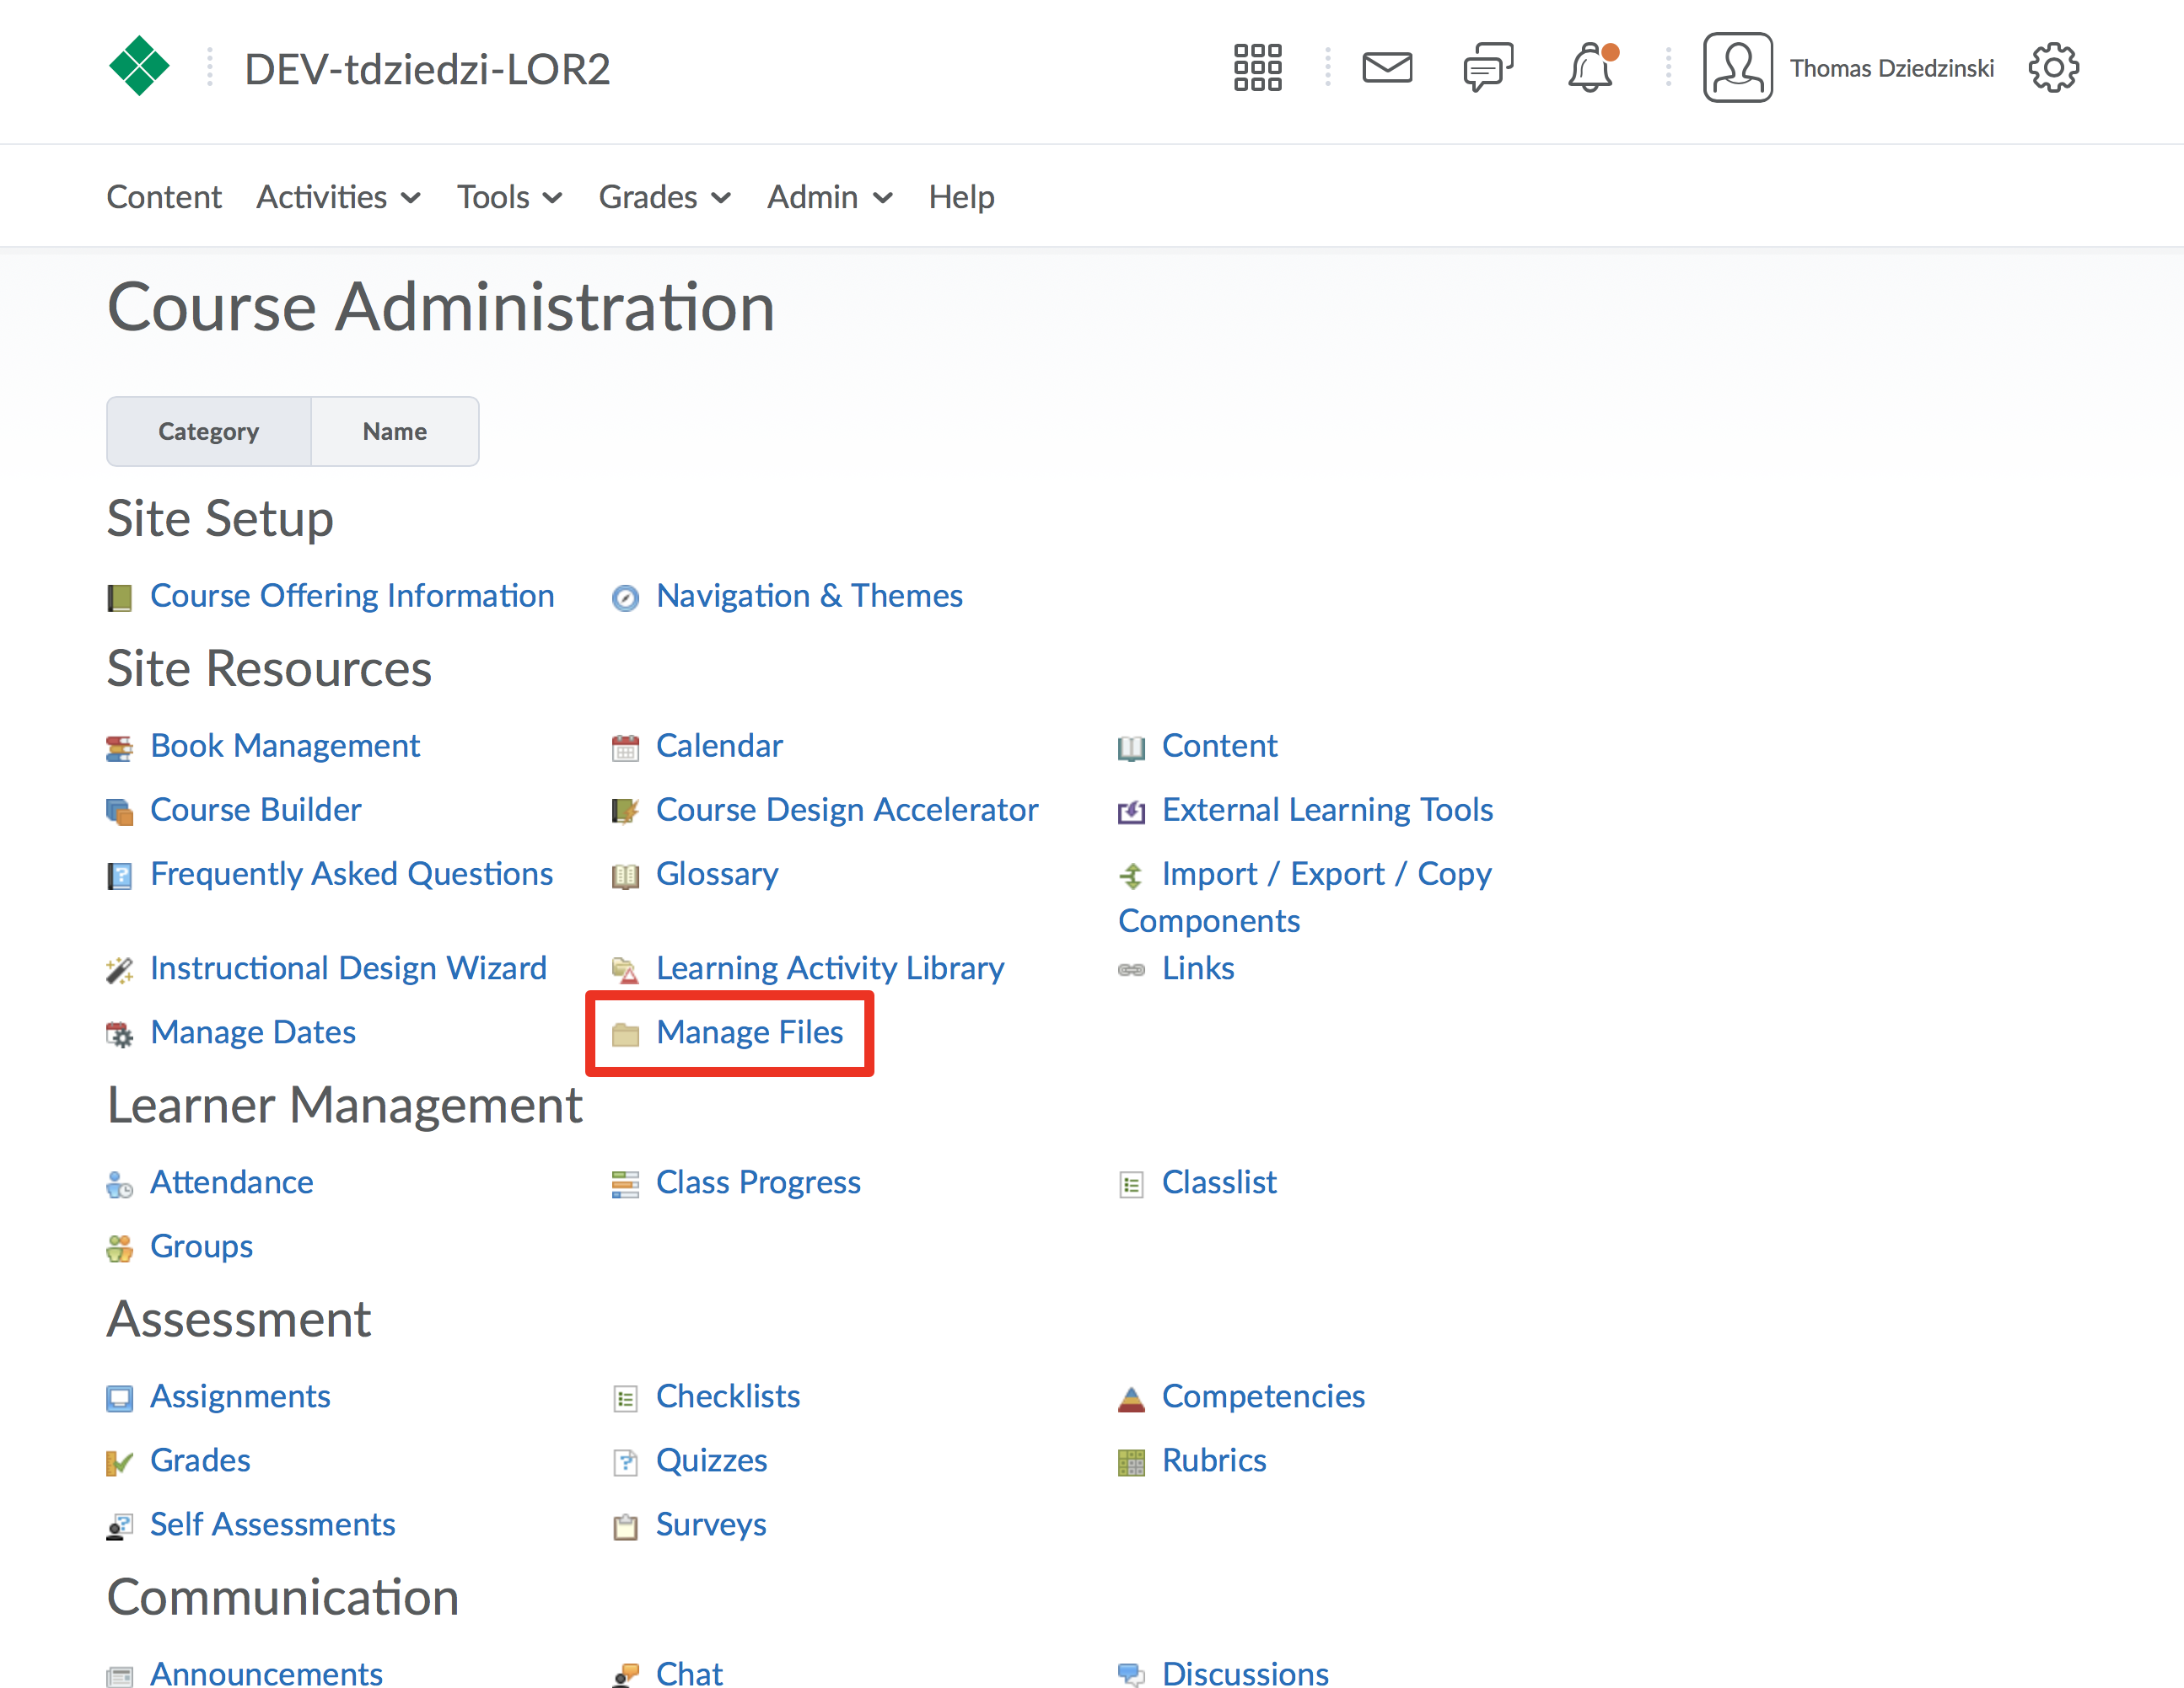Open the Announcements link
Image resolution: width=2184 pixels, height=1688 pixels.
click(266, 1674)
